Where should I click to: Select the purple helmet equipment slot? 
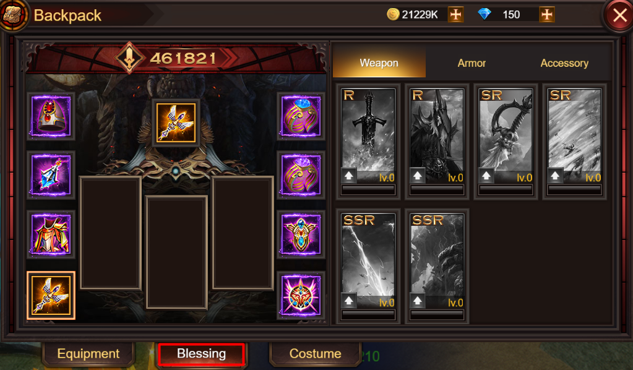(x=51, y=116)
